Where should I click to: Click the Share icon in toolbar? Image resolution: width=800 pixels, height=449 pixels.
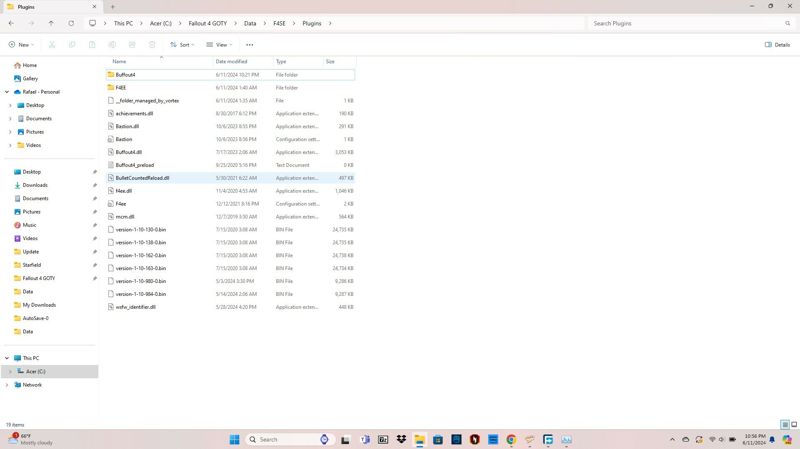(x=132, y=45)
